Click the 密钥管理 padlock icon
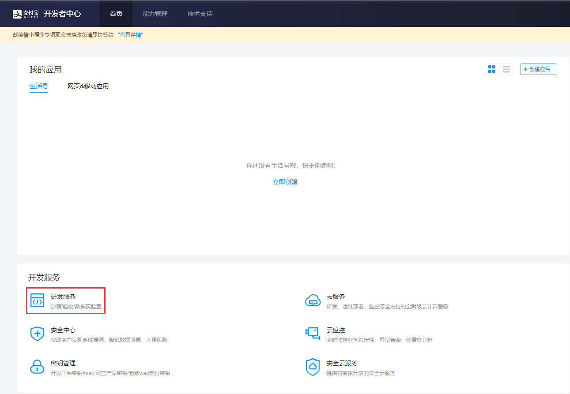Viewport: 570px width, 394px height. (x=37, y=367)
